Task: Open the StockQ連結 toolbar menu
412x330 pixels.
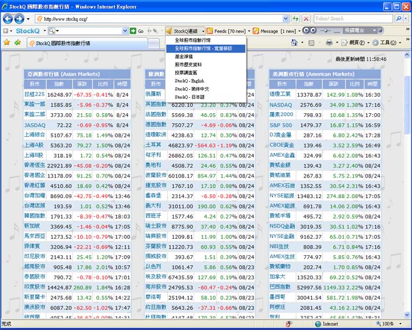Action: pos(185,31)
